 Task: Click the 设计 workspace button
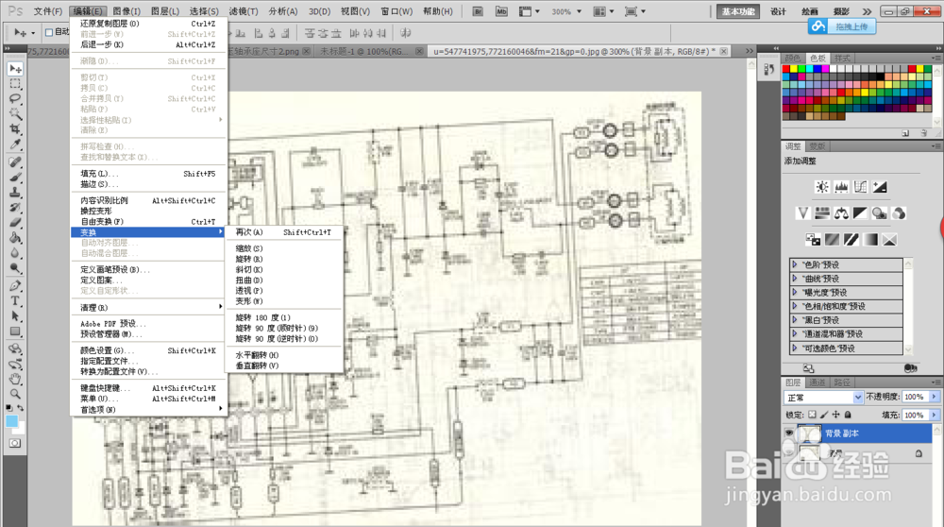click(779, 11)
